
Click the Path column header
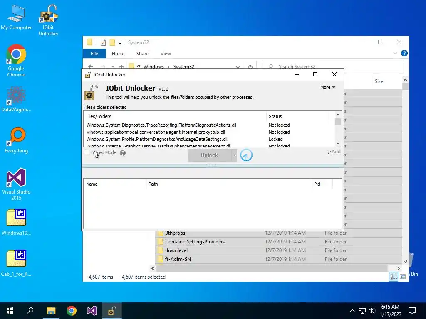pyautogui.click(x=229, y=184)
